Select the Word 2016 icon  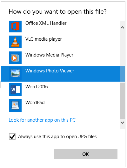(15, 90)
